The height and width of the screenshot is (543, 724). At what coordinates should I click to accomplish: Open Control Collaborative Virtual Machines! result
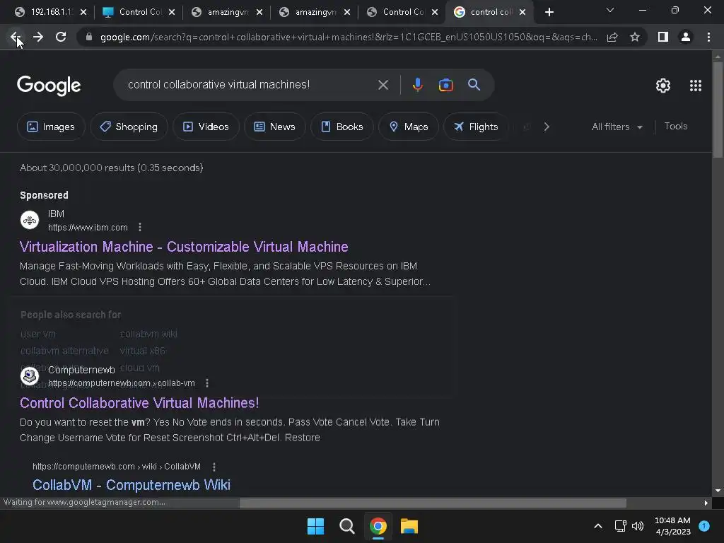click(139, 402)
